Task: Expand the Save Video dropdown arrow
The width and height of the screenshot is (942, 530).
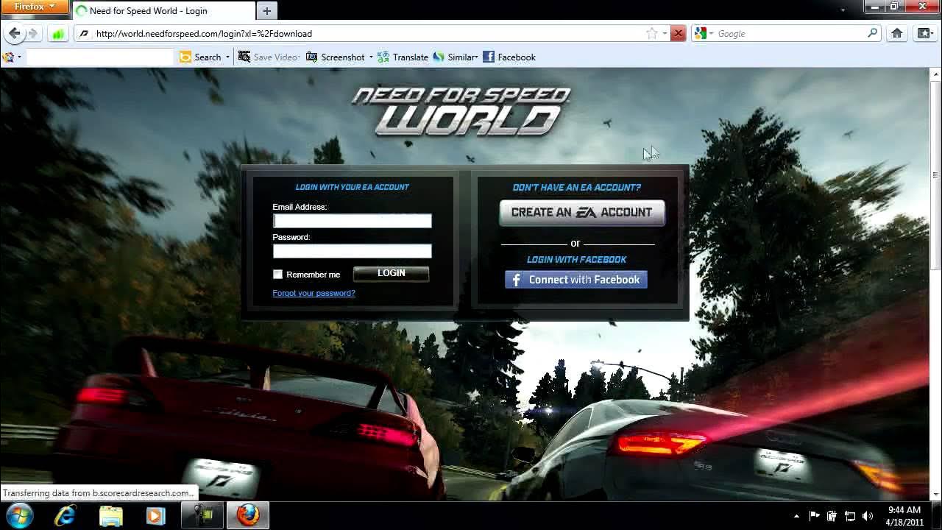Action: 299,57
